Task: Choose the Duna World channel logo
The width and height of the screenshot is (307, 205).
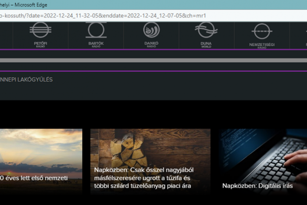Action: pyautogui.click(x=206, y=35)
